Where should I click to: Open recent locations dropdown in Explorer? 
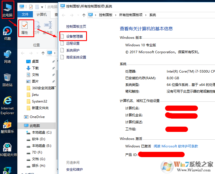pos(37,53)
